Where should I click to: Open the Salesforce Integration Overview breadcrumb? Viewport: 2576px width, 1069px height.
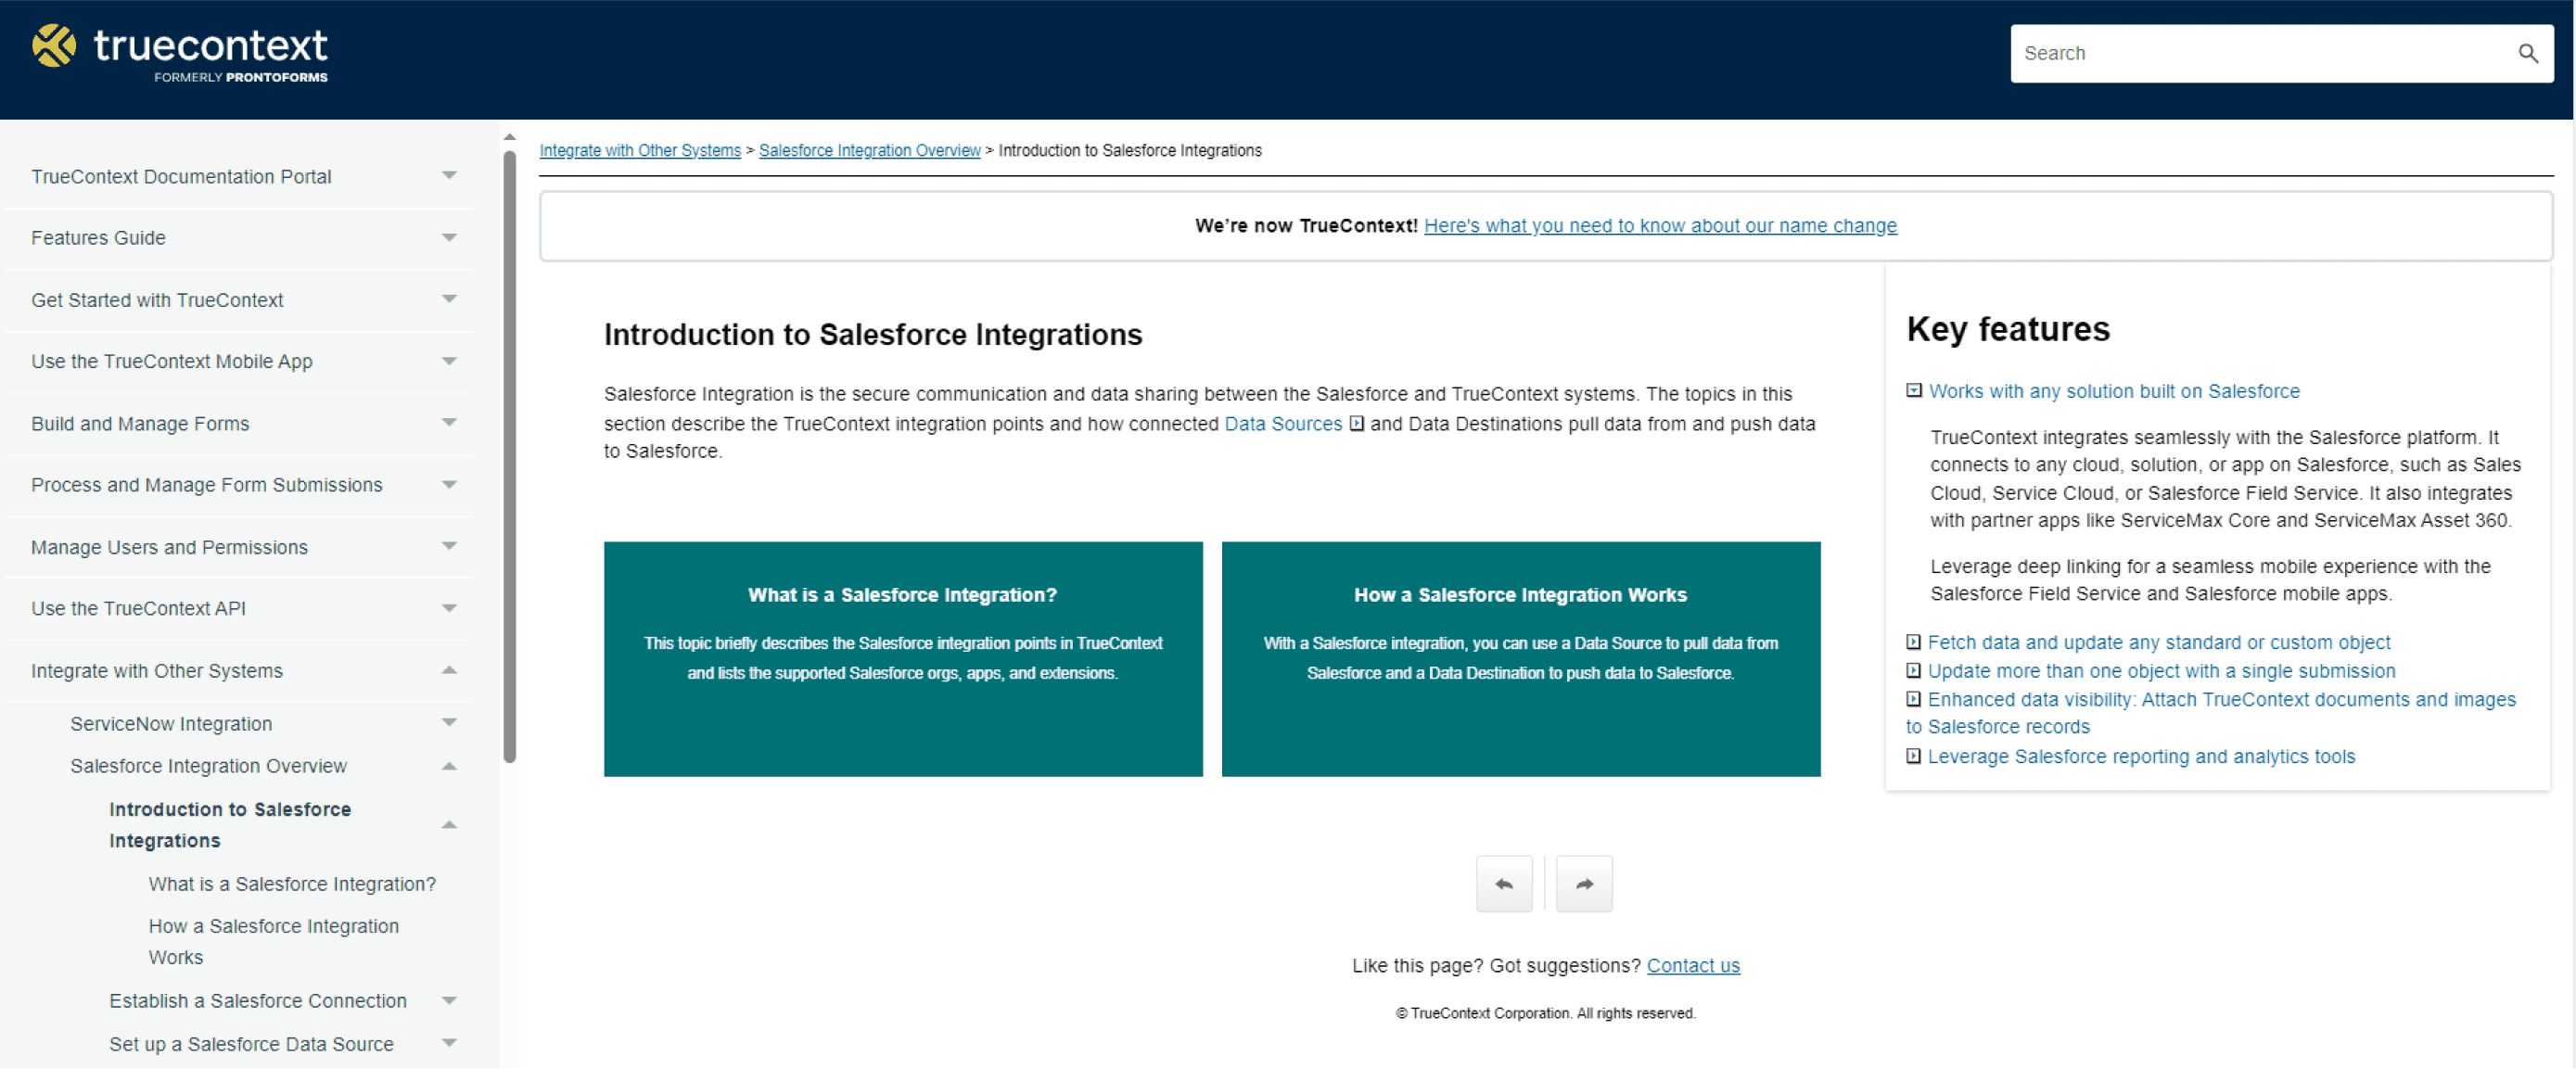click(x=869, y=150)
